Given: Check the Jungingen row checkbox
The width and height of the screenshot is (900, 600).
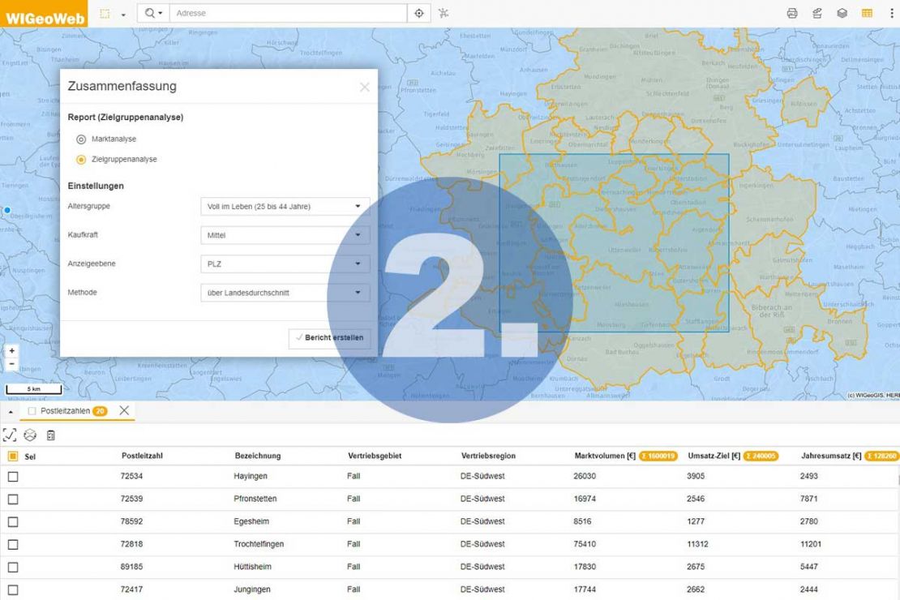Looking at the screenshot, I should pos(13,589).
